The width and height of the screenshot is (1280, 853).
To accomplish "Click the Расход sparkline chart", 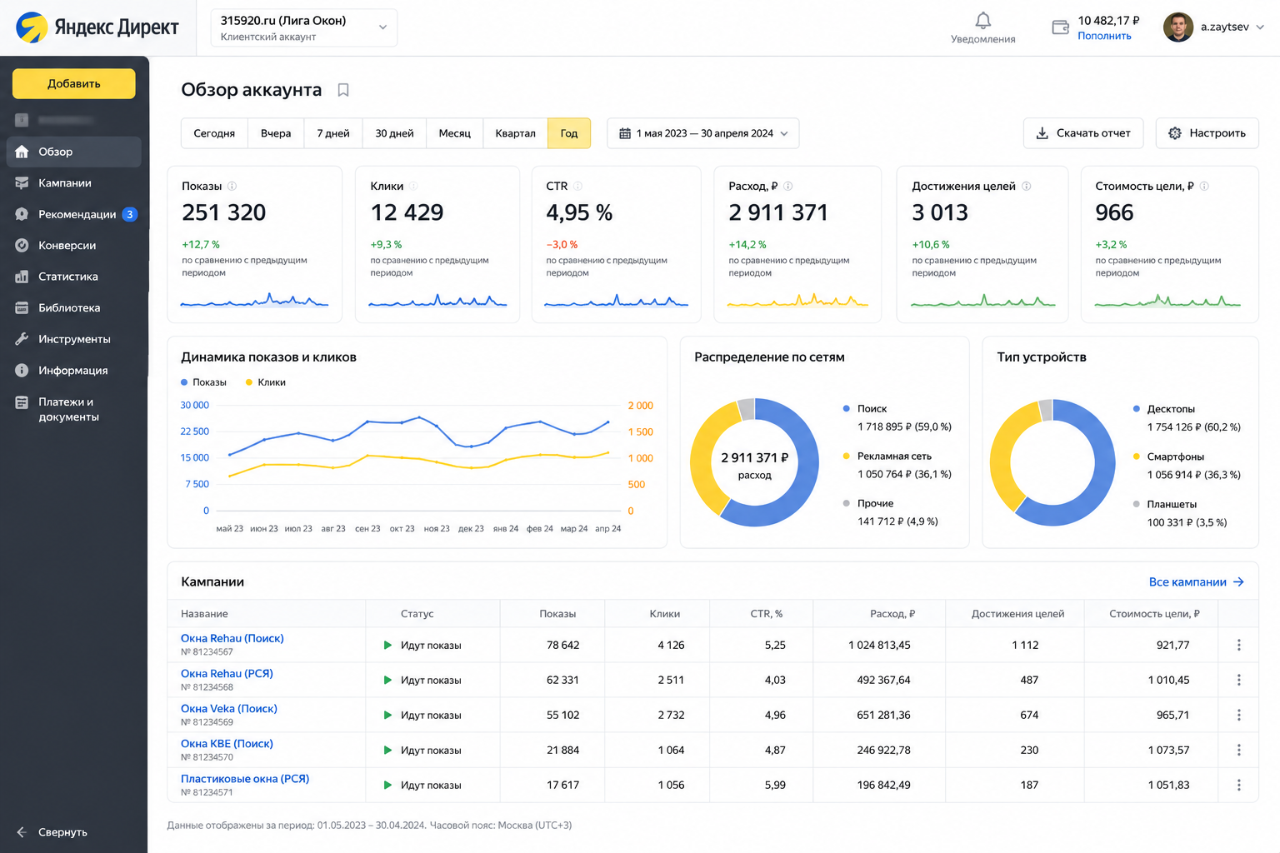I will (x=797, y=300).
